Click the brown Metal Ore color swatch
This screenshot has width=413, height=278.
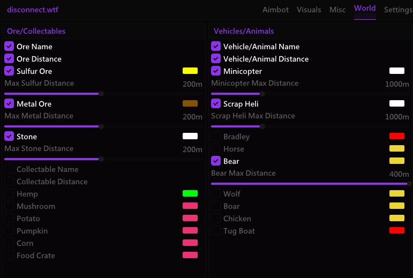coord(190,103)
